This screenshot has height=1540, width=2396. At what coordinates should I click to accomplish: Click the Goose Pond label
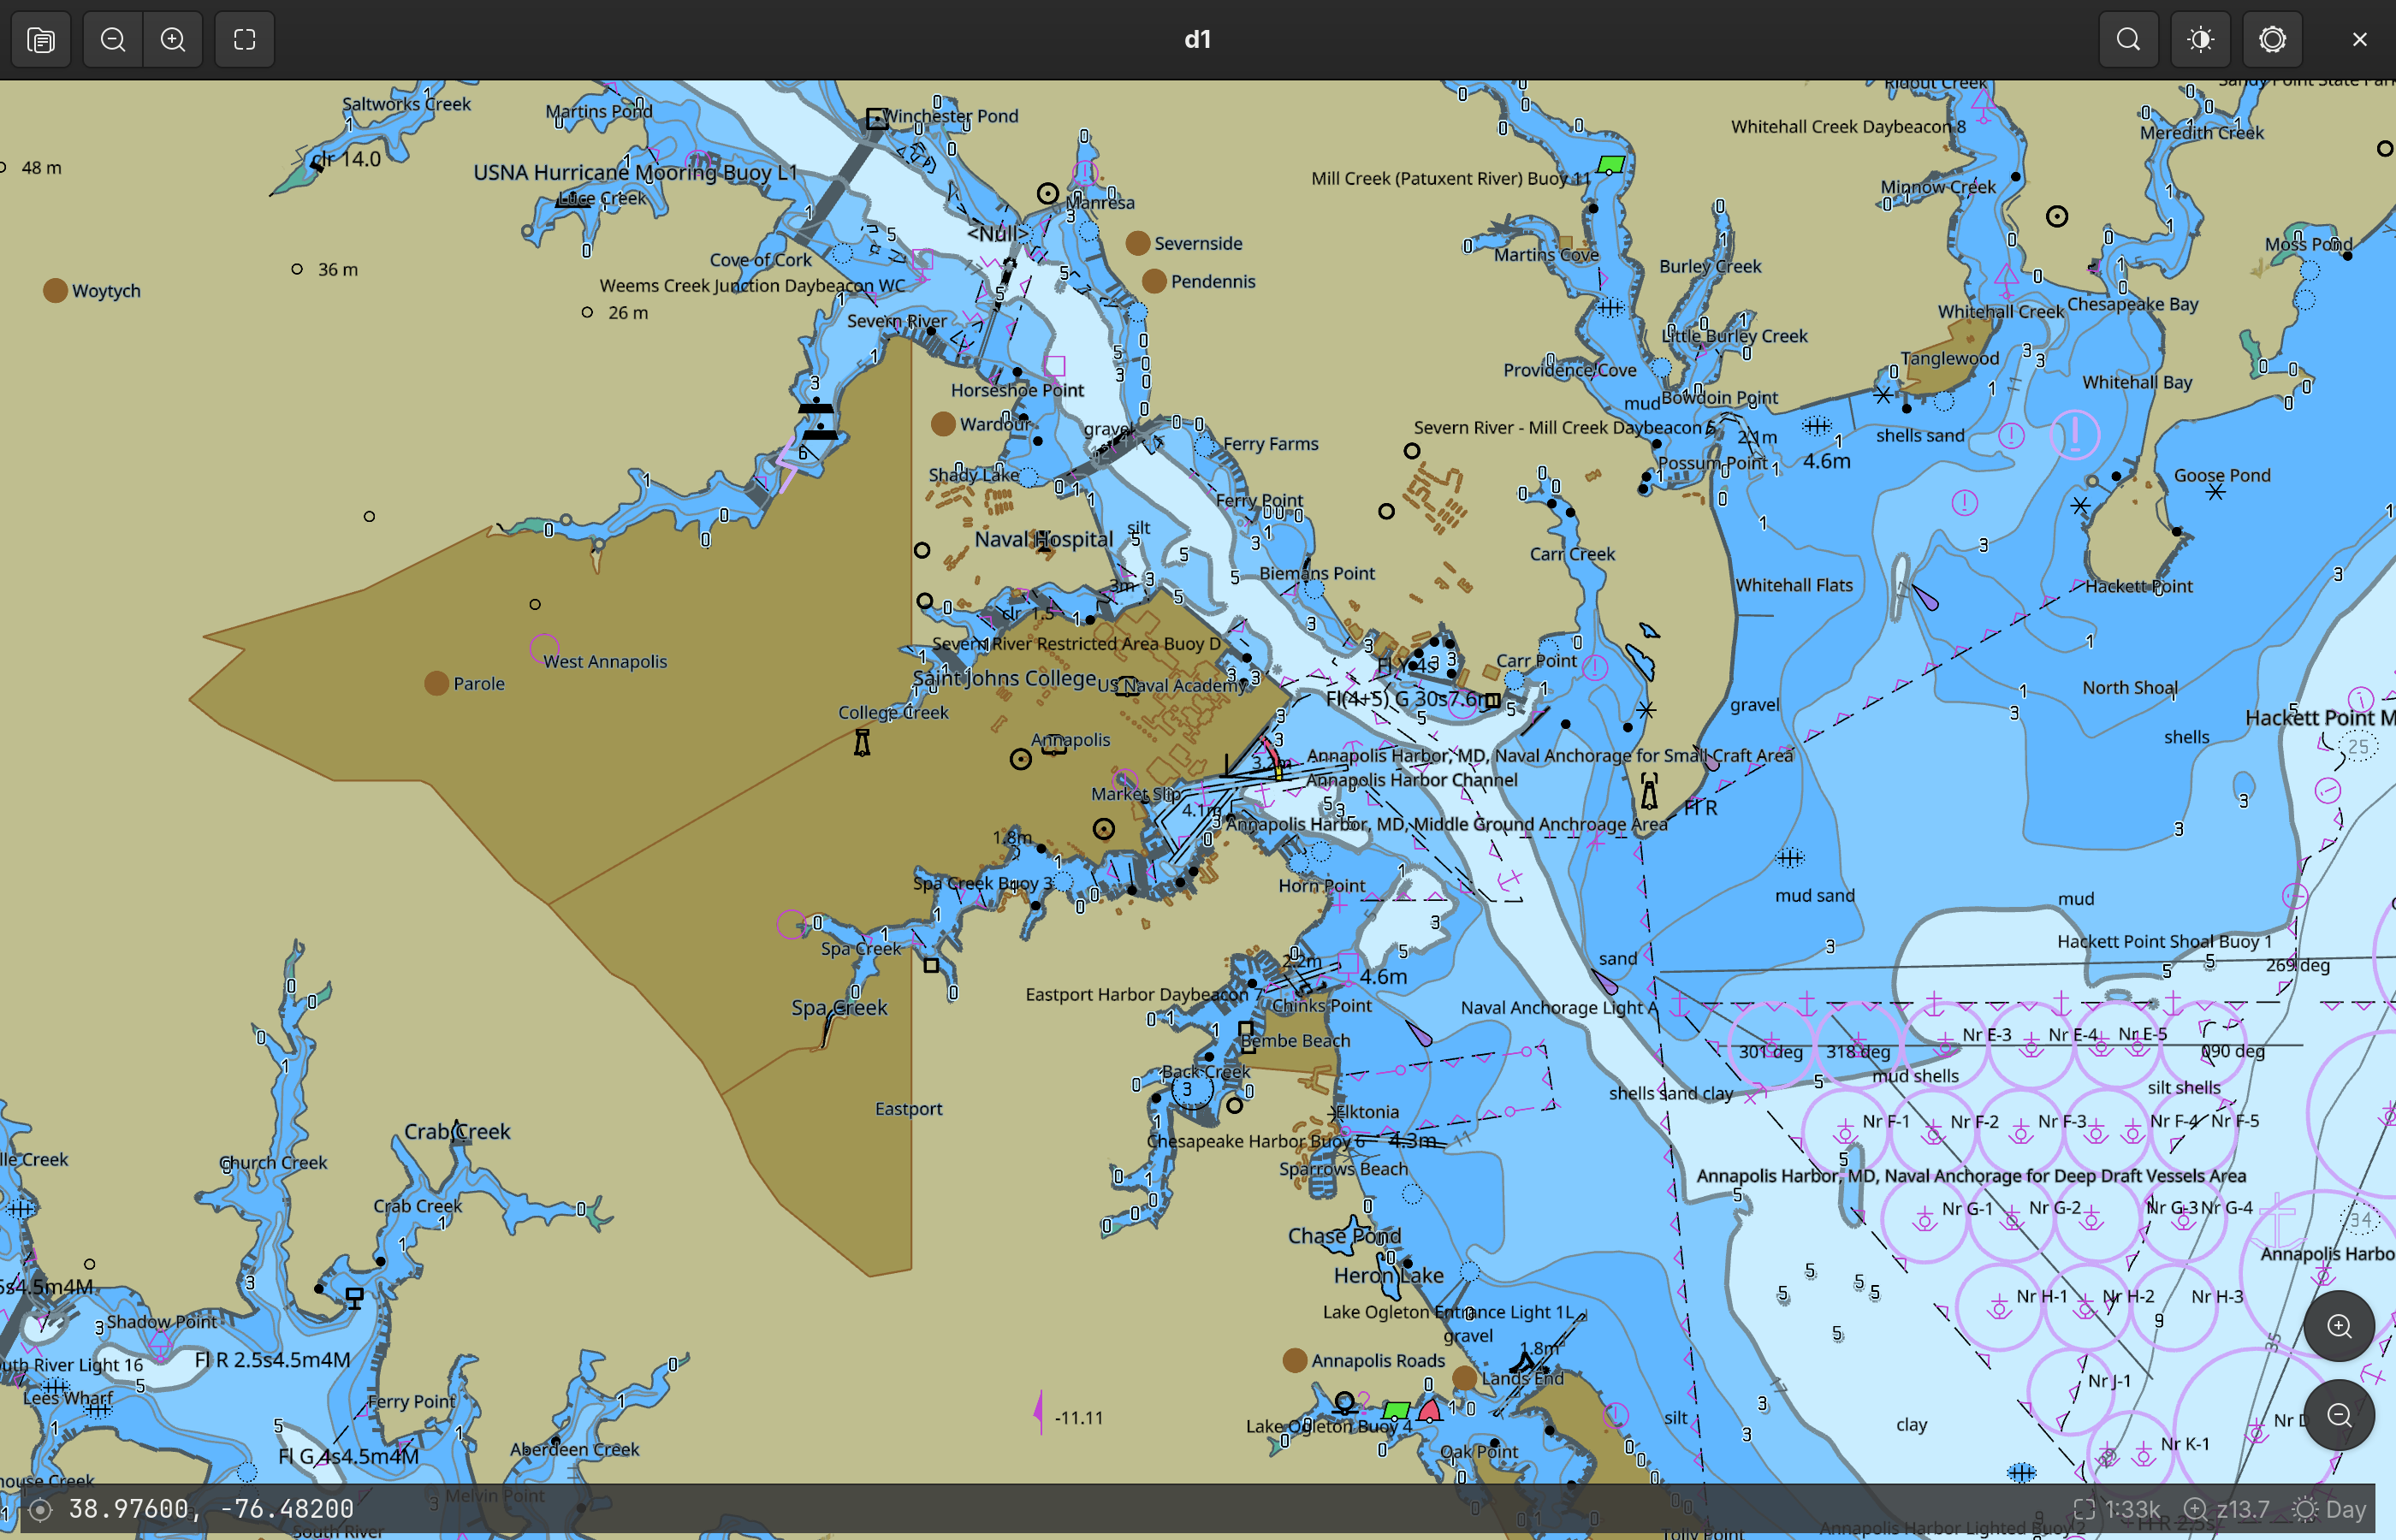point(2221,475)
